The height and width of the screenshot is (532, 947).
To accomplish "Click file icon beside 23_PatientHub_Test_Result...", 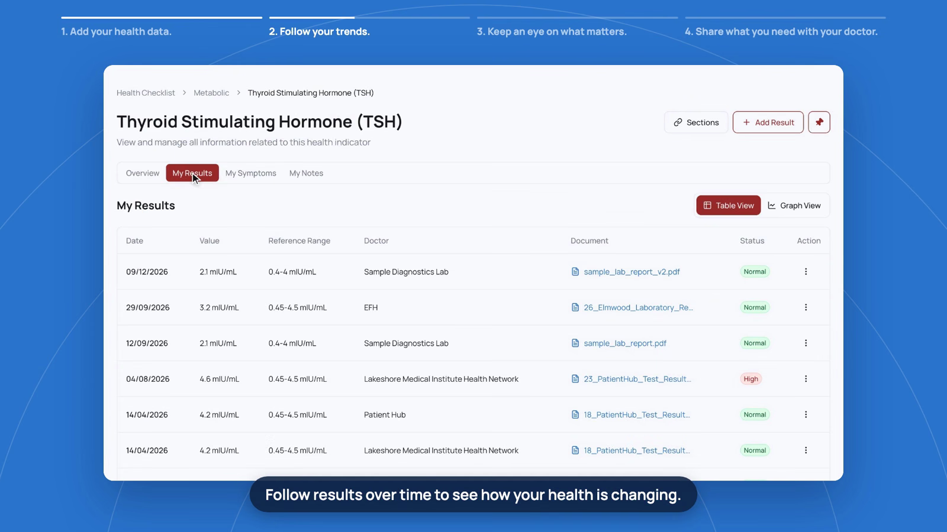I will coord(575,379).
